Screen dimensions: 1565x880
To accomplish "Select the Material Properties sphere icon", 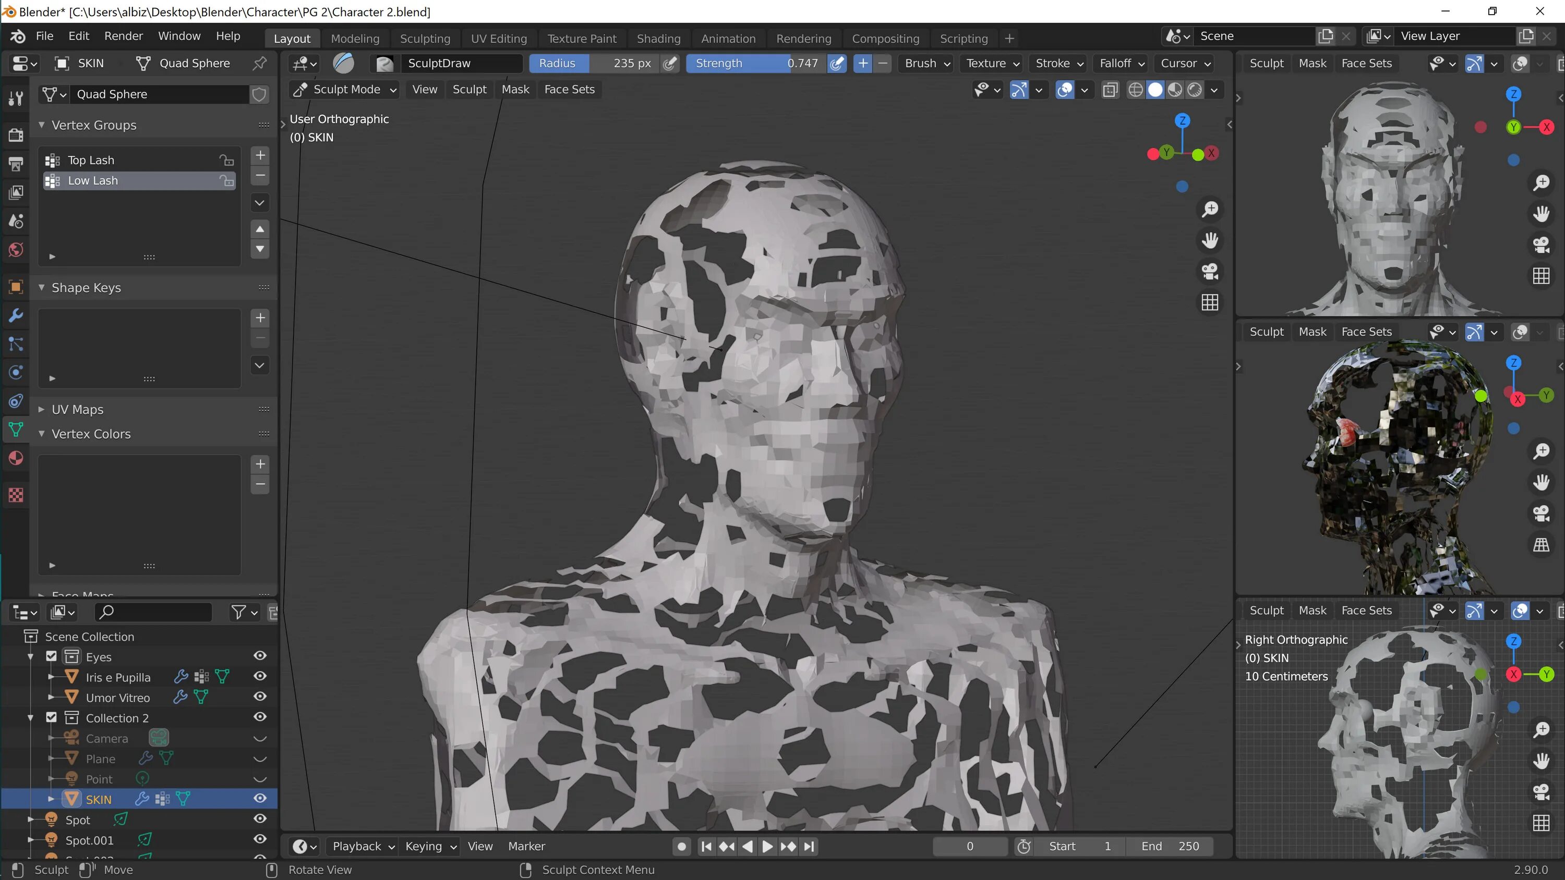I will click(x=16, y=458).
